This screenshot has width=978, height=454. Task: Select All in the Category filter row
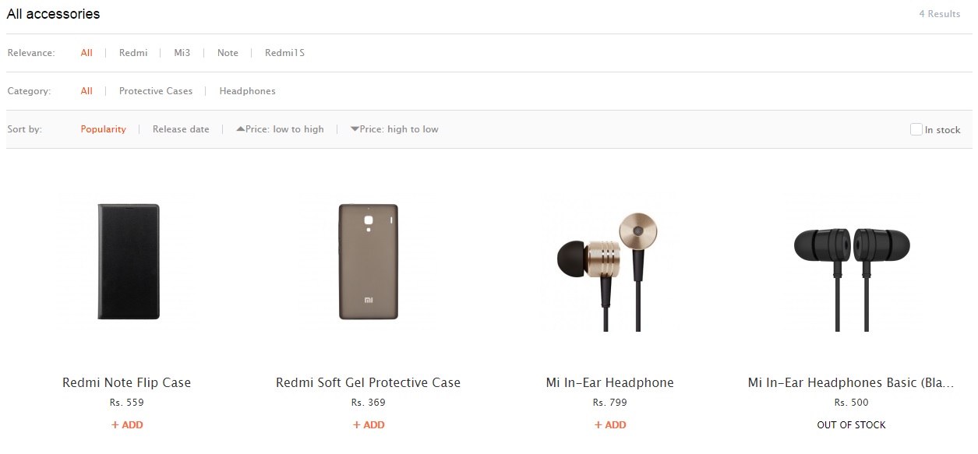pyautogui.click(x=87, y=91)
